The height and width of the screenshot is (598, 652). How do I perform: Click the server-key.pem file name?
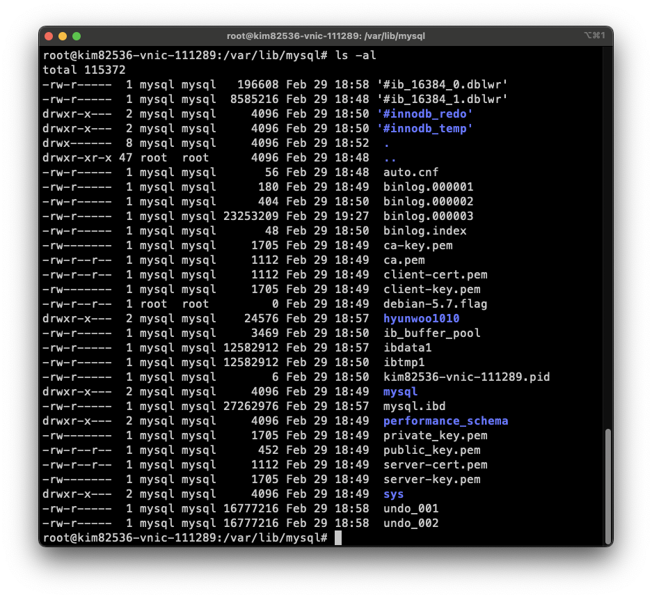pos(432,480)
